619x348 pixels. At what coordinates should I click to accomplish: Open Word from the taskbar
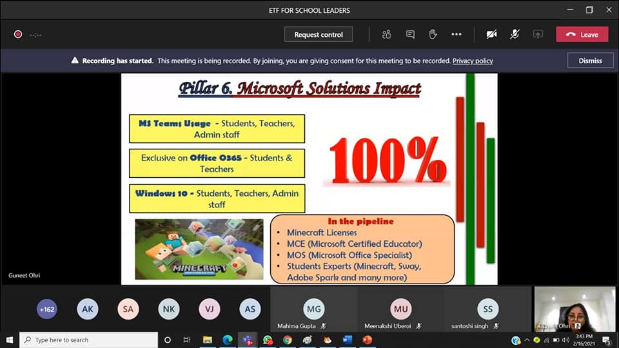[348, 340]
